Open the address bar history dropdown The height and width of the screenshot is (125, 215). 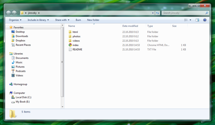(153, 13)
